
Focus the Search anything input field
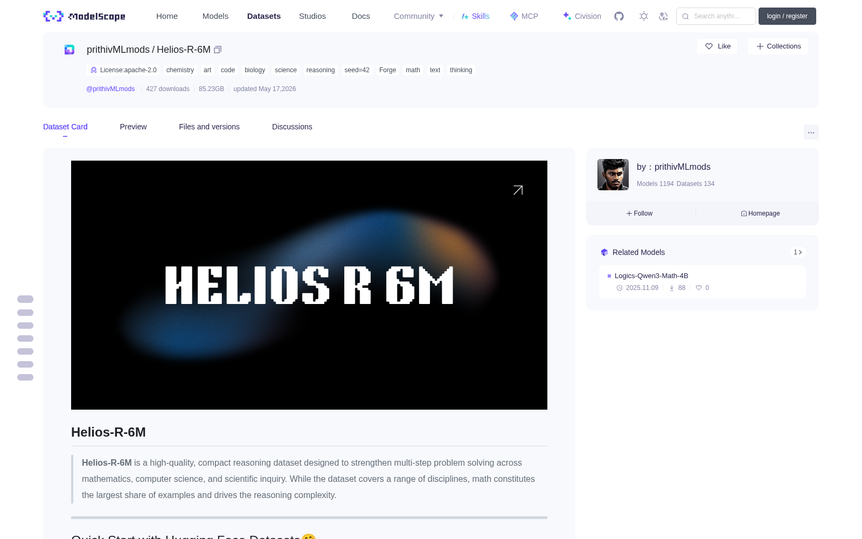pos(716,16)
